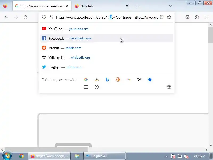Search this time with Wikipedia

click(x=139, y=79)
